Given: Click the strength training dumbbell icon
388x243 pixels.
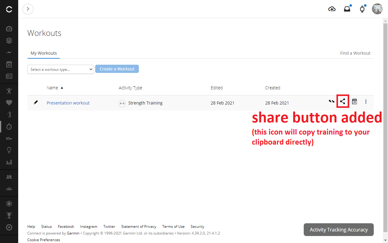Looking at the screenshot, I should click(122, 103).
